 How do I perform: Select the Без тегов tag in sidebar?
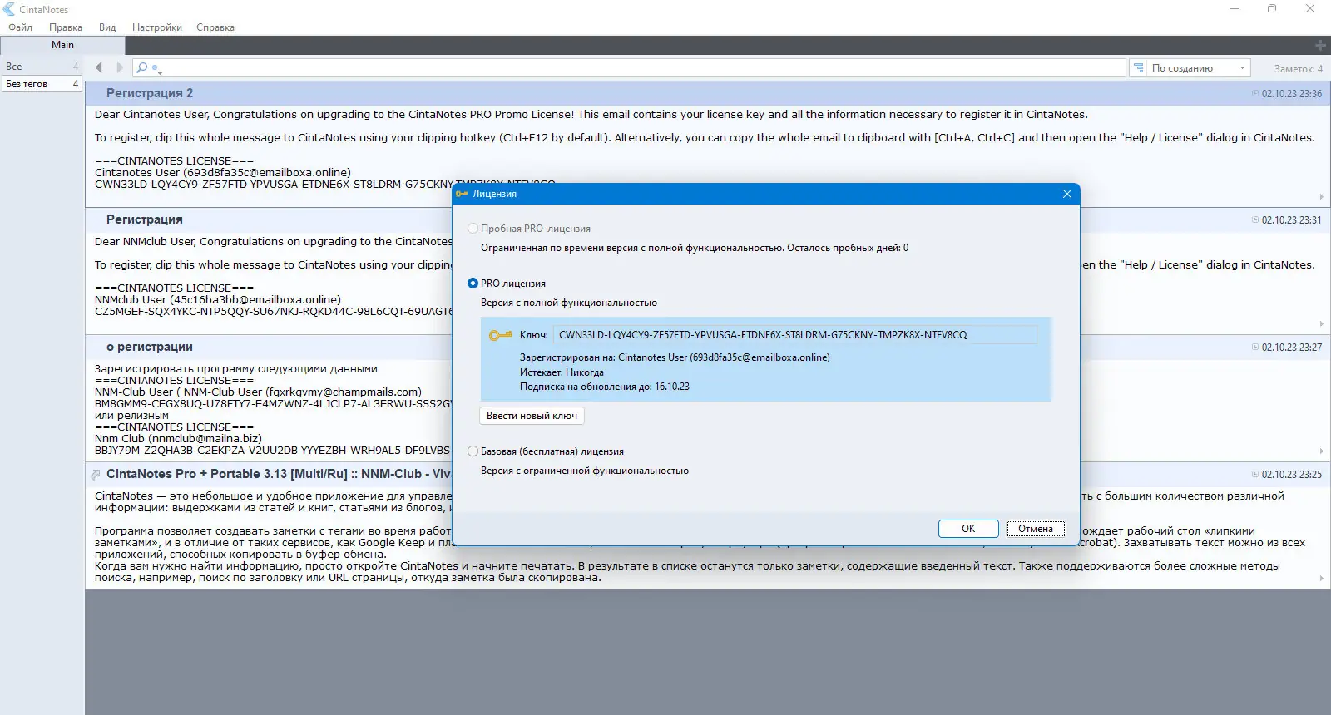tap(41, 84)
